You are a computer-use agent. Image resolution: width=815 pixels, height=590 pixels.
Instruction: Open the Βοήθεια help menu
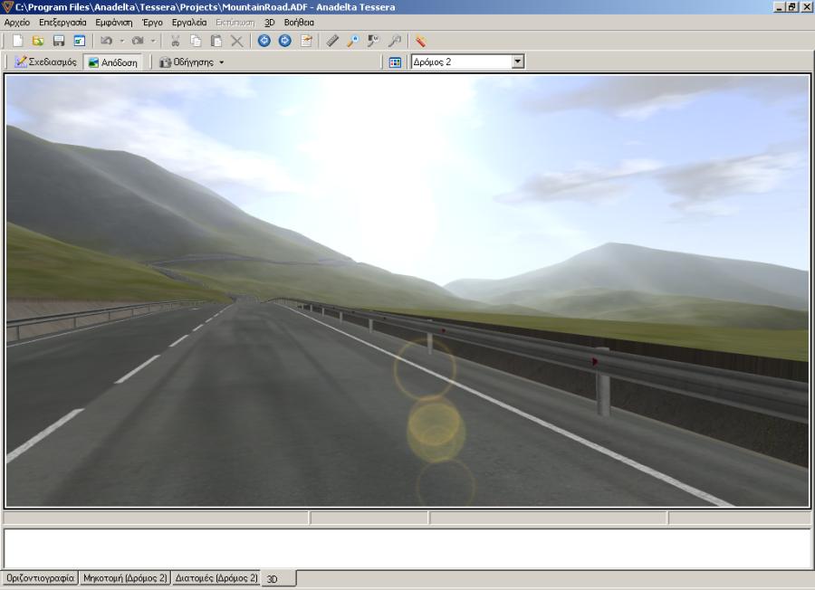coord(299,22)
